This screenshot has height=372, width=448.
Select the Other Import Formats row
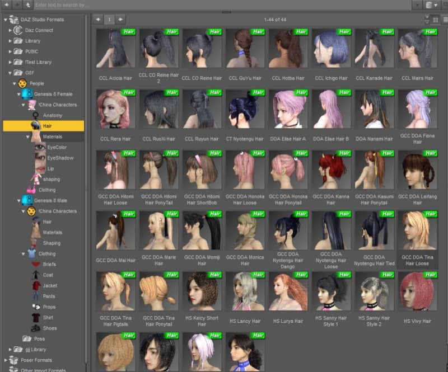(x=43, y=370)
